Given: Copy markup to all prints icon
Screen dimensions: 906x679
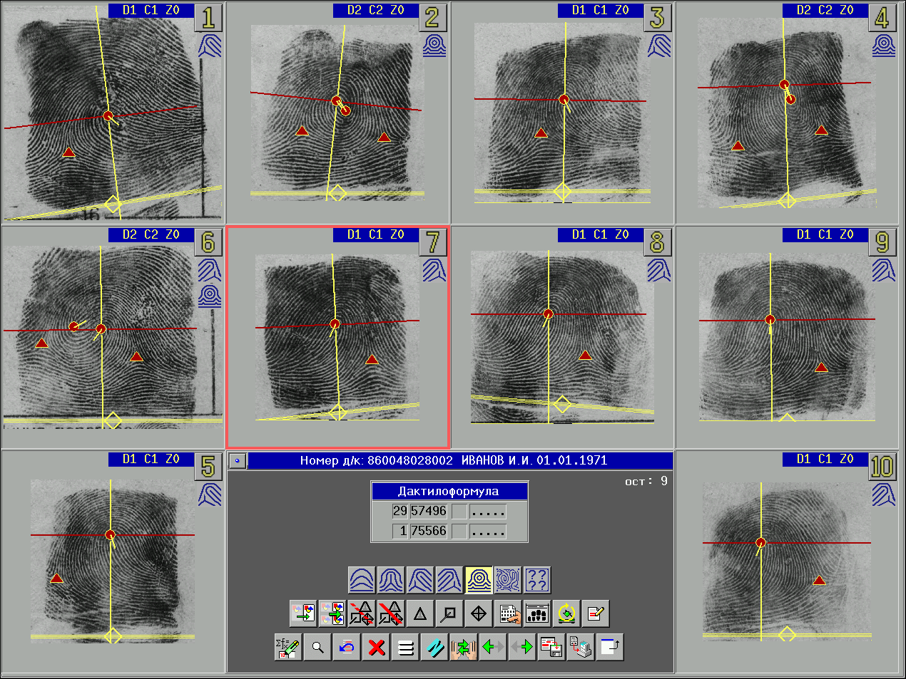Looking at the screenshot, I should [332, 613].
